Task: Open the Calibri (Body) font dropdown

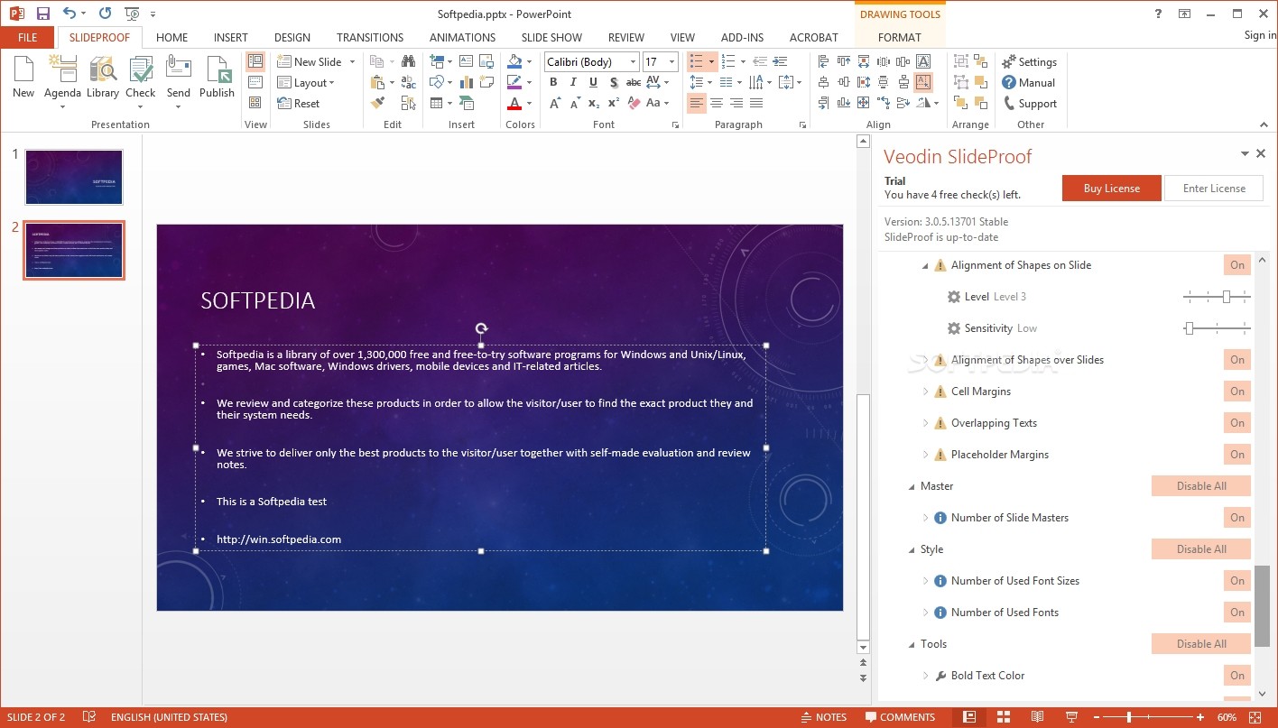Action: pyautogui.click(x=633, y=61)
